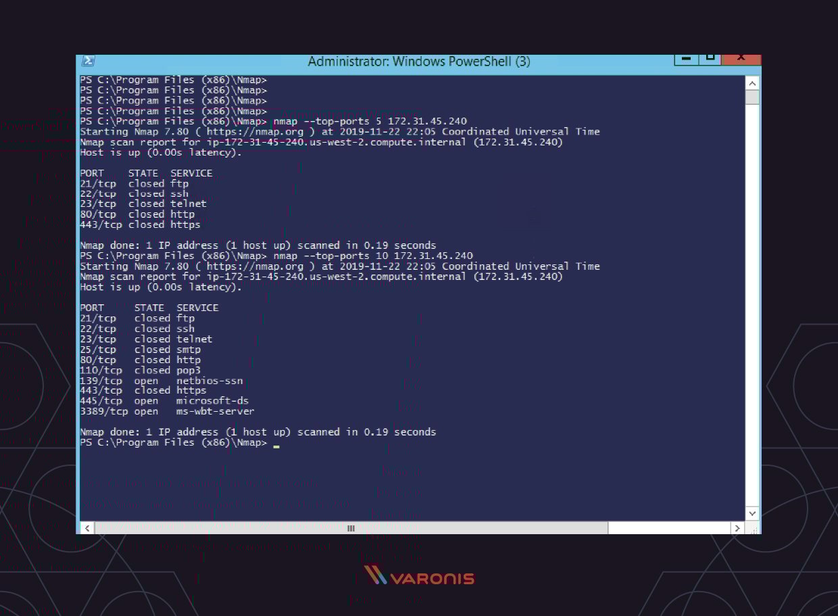This screenshot has width=838, height=616.
Task: Click the 3389/tcp ms-wbt-server line
Action: click(168, 411)
